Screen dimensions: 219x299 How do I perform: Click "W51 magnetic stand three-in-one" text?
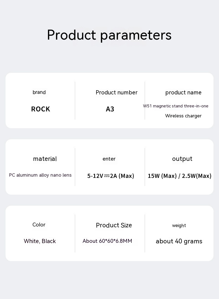pos(175,106)
